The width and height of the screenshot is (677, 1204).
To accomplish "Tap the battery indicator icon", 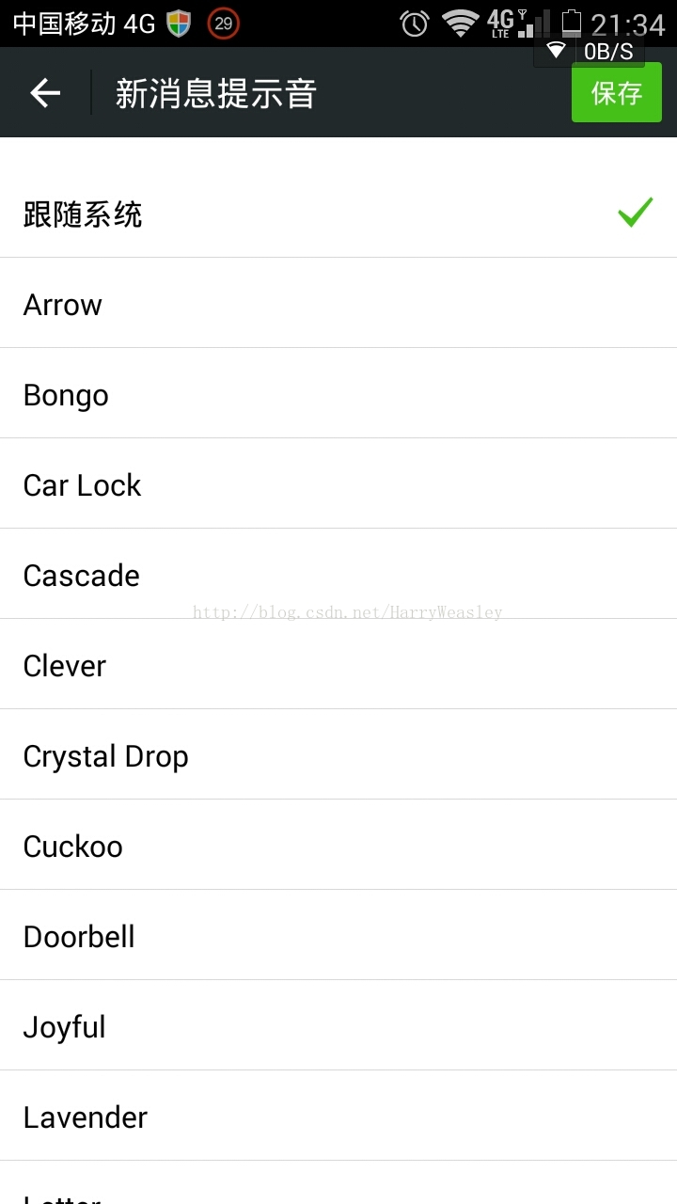I will click(571, 23).
